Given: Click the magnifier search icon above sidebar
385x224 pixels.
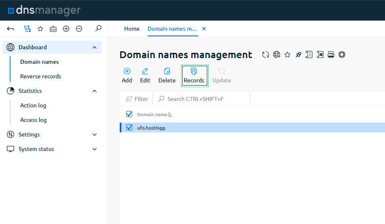Looking at the screenshot, I should click(x=98, y=29).
